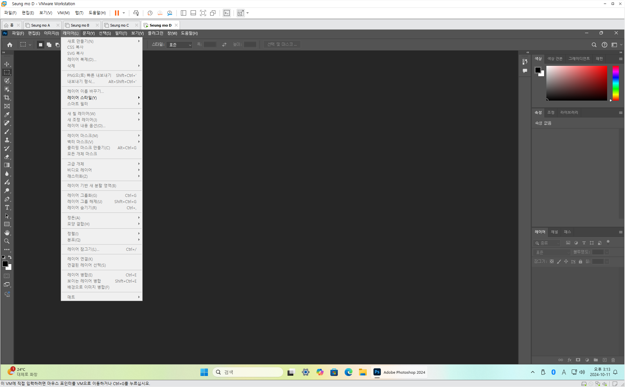Toggle lock all layer icon

tap(580, 261)
